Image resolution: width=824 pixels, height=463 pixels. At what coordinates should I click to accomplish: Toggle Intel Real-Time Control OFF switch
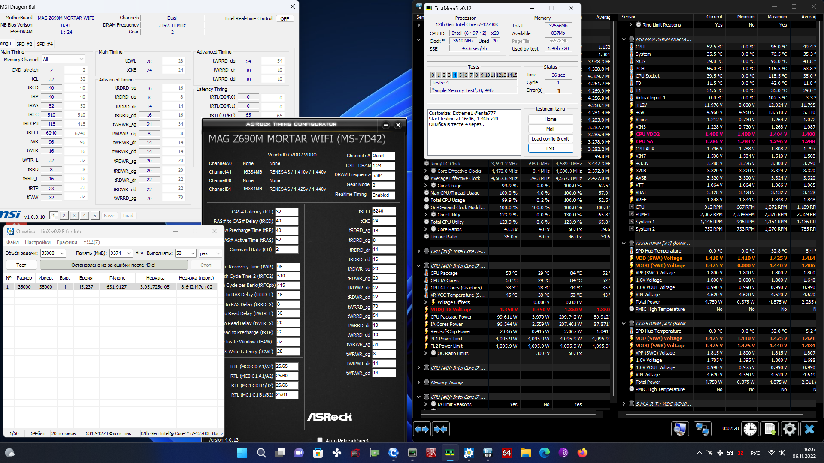point(285,19)
